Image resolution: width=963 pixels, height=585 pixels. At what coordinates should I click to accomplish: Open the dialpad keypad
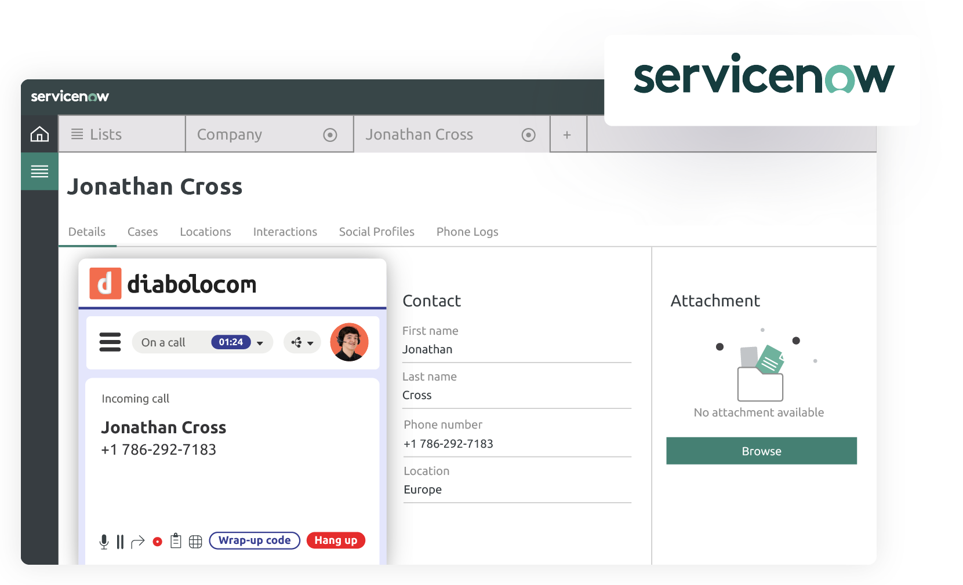[x=195, y=540]
